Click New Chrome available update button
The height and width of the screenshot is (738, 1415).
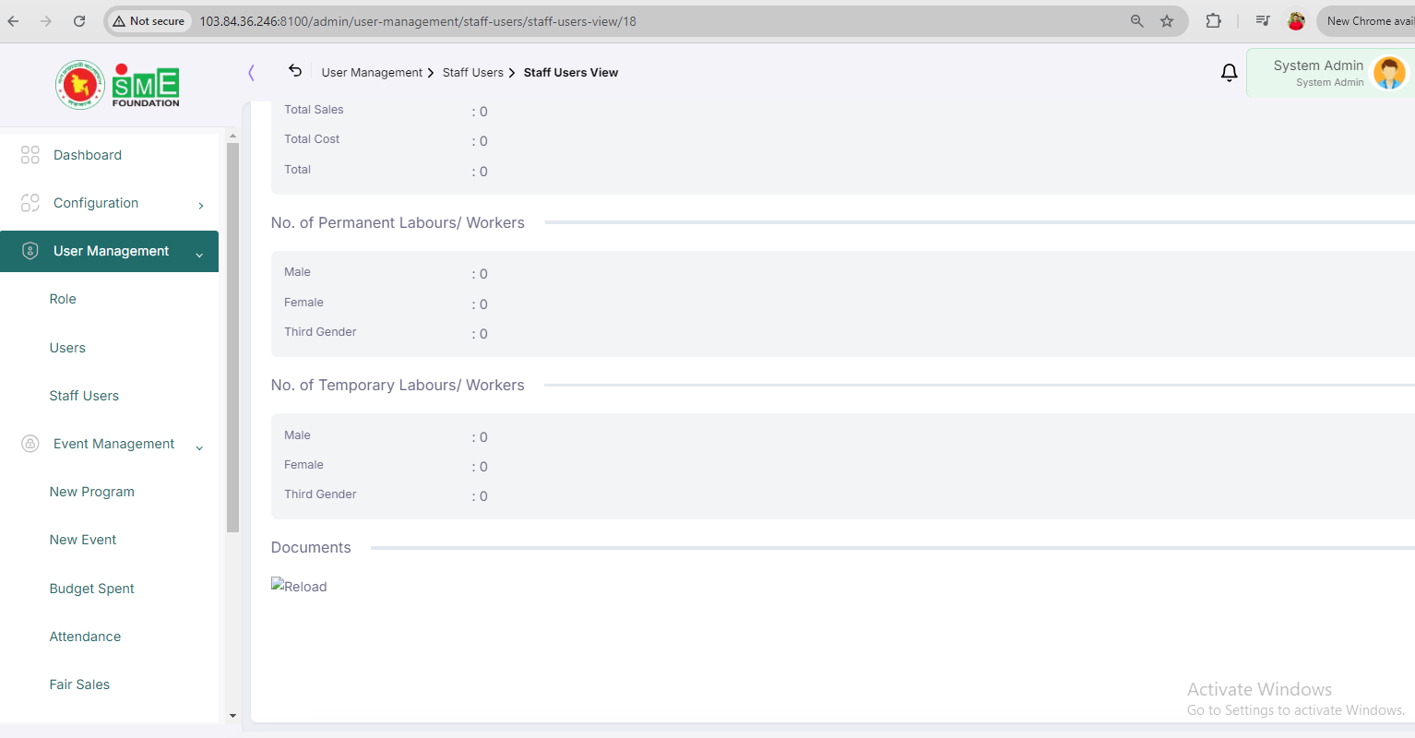(x=1367, y=21)
